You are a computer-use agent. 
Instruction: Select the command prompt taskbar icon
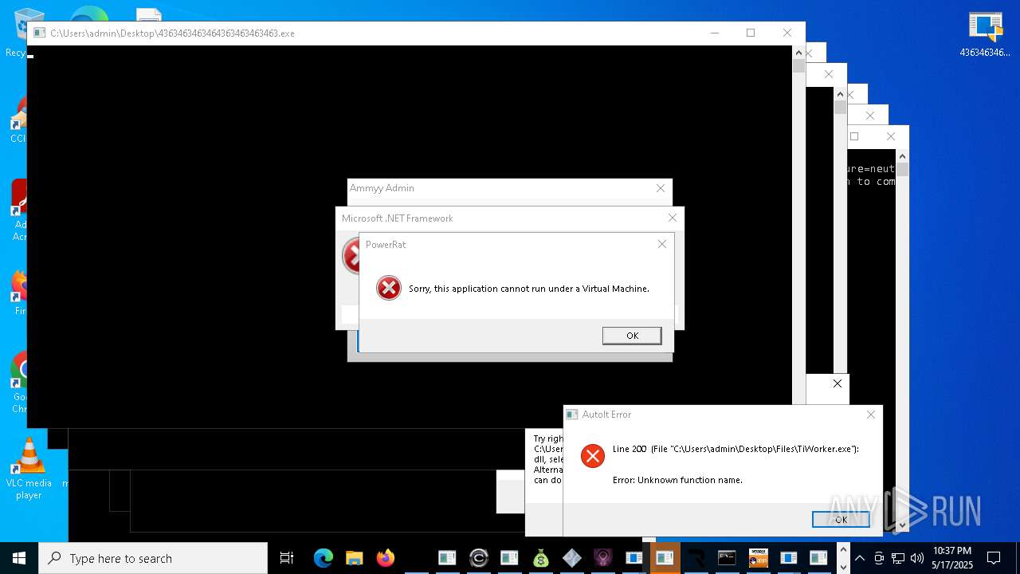point(727,558)
